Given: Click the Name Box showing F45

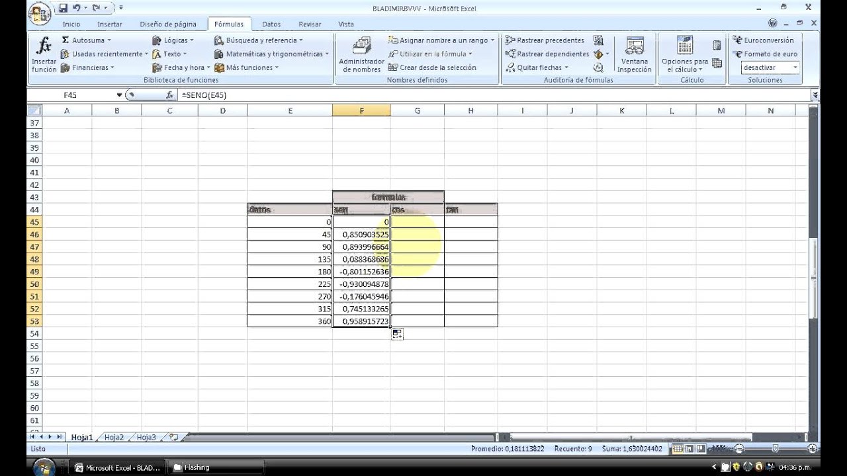Looking at the screenshot, I should coord(71,95).
